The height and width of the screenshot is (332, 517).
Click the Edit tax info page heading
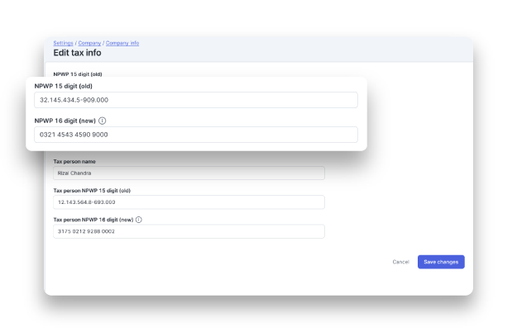77,53
